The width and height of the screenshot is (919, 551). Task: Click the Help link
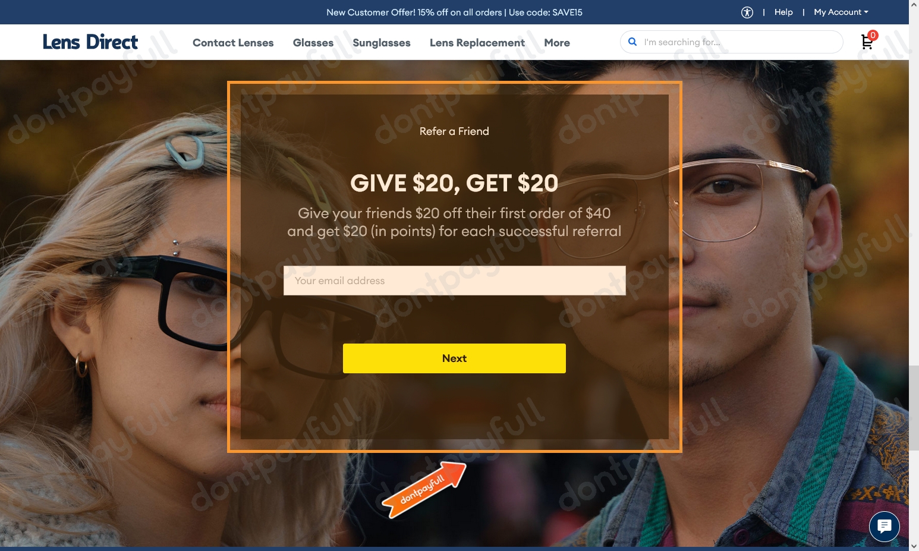click(783, 12)
